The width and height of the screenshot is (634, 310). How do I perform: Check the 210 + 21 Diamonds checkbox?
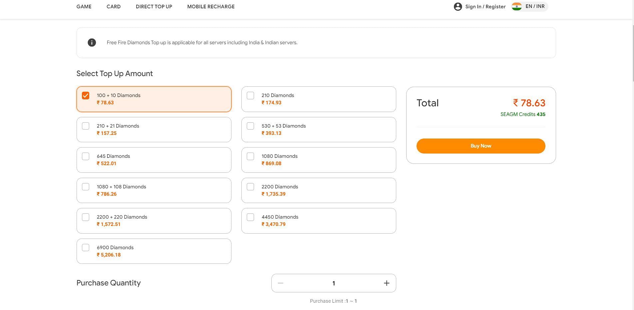[x=86, y=126]
